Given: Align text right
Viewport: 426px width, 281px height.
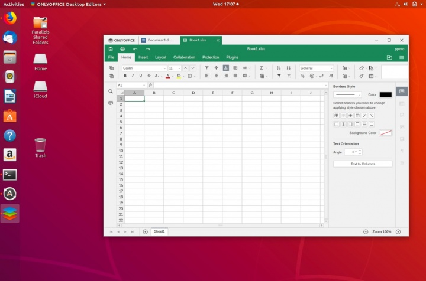Looking at the screenshot, I should (x=226, y=76).
